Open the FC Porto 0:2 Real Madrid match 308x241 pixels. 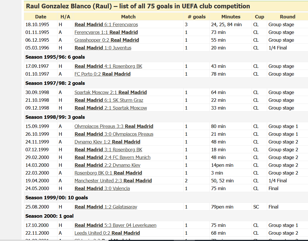pyautogui.click(x=102, y=74)
